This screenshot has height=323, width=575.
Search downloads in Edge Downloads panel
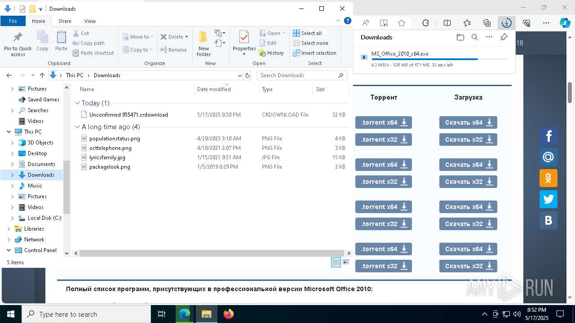475,37
